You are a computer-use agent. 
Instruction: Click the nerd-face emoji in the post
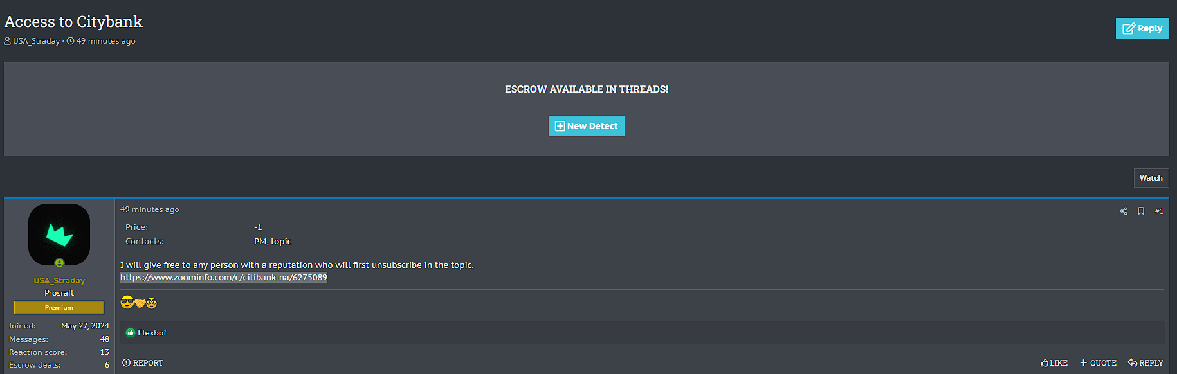152,303
